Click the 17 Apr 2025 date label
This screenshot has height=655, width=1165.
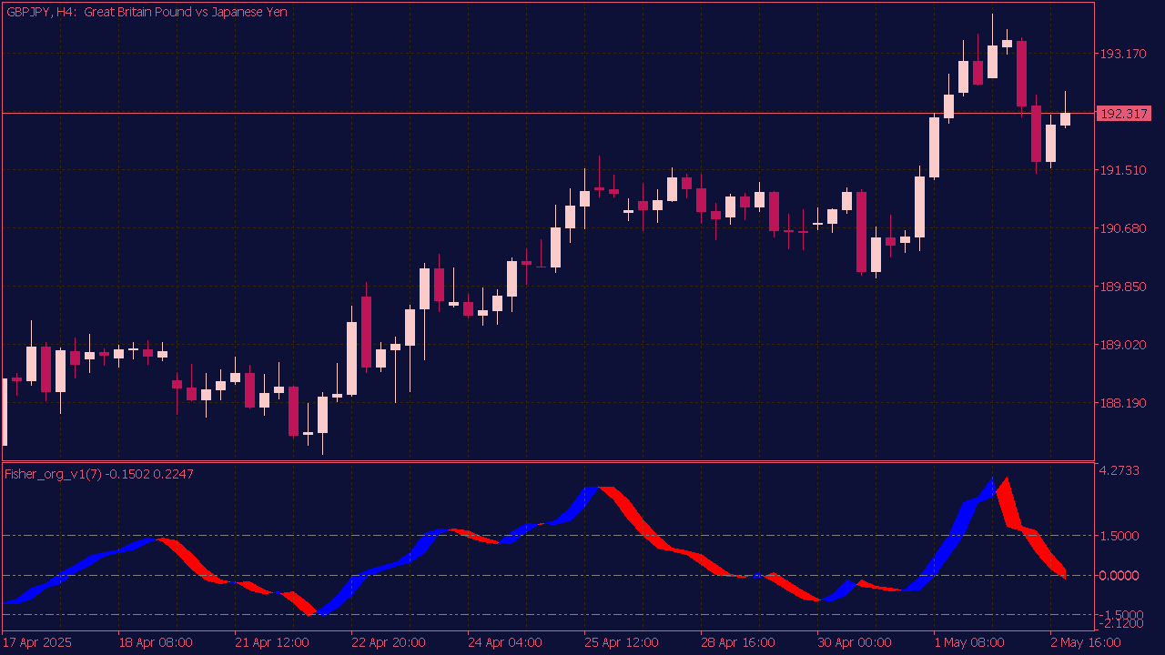36,642
